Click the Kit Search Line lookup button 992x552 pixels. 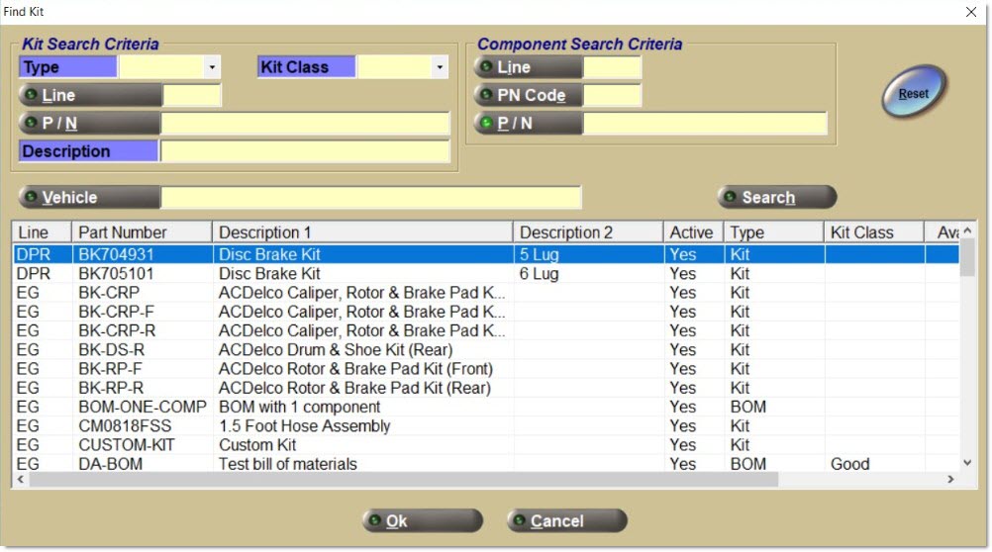point(90,96)
